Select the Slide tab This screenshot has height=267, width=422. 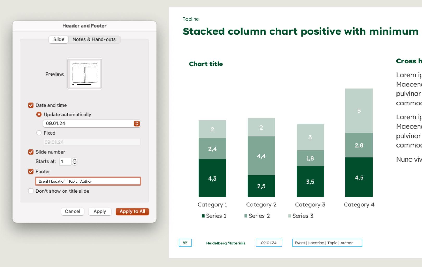(x=59, y=39)
